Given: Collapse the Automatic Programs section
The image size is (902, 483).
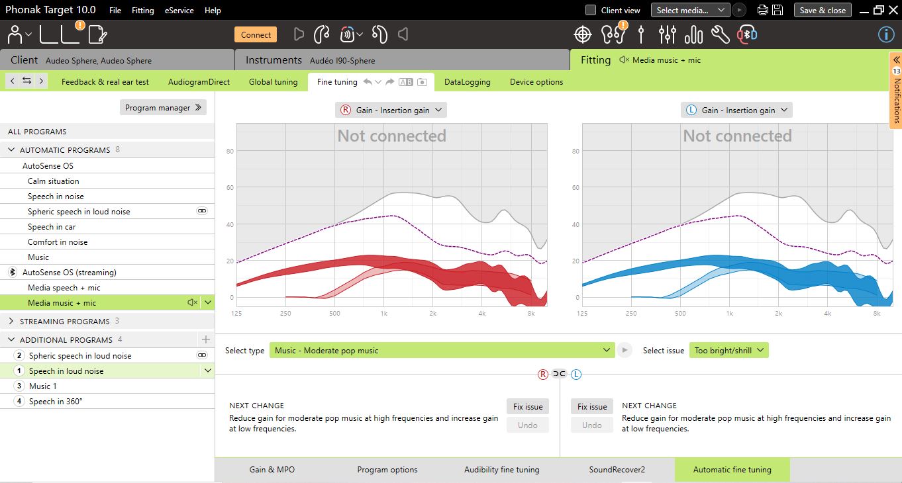Looking at the screenshot, I should 11,150.
